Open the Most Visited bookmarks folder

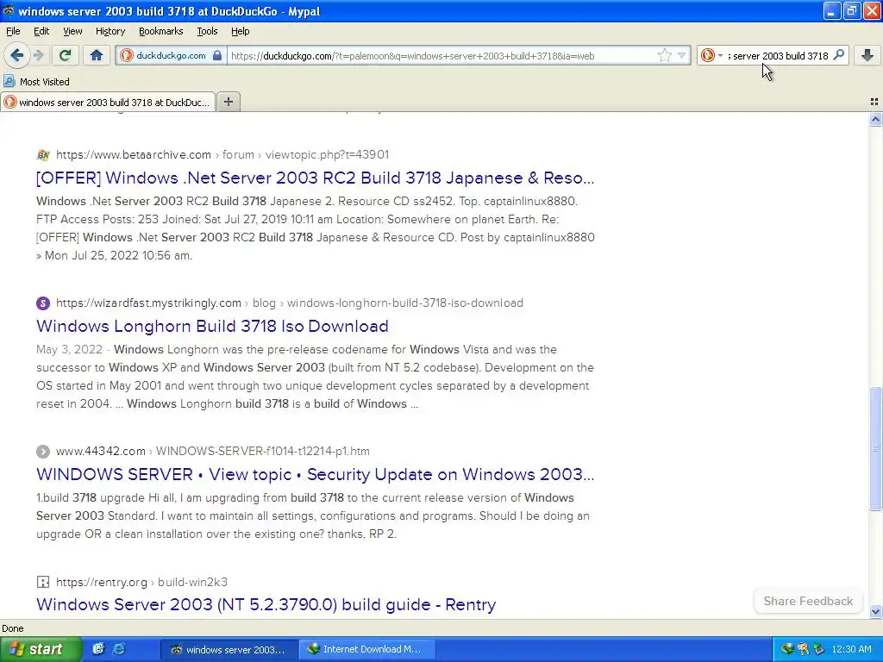point(36,82)
